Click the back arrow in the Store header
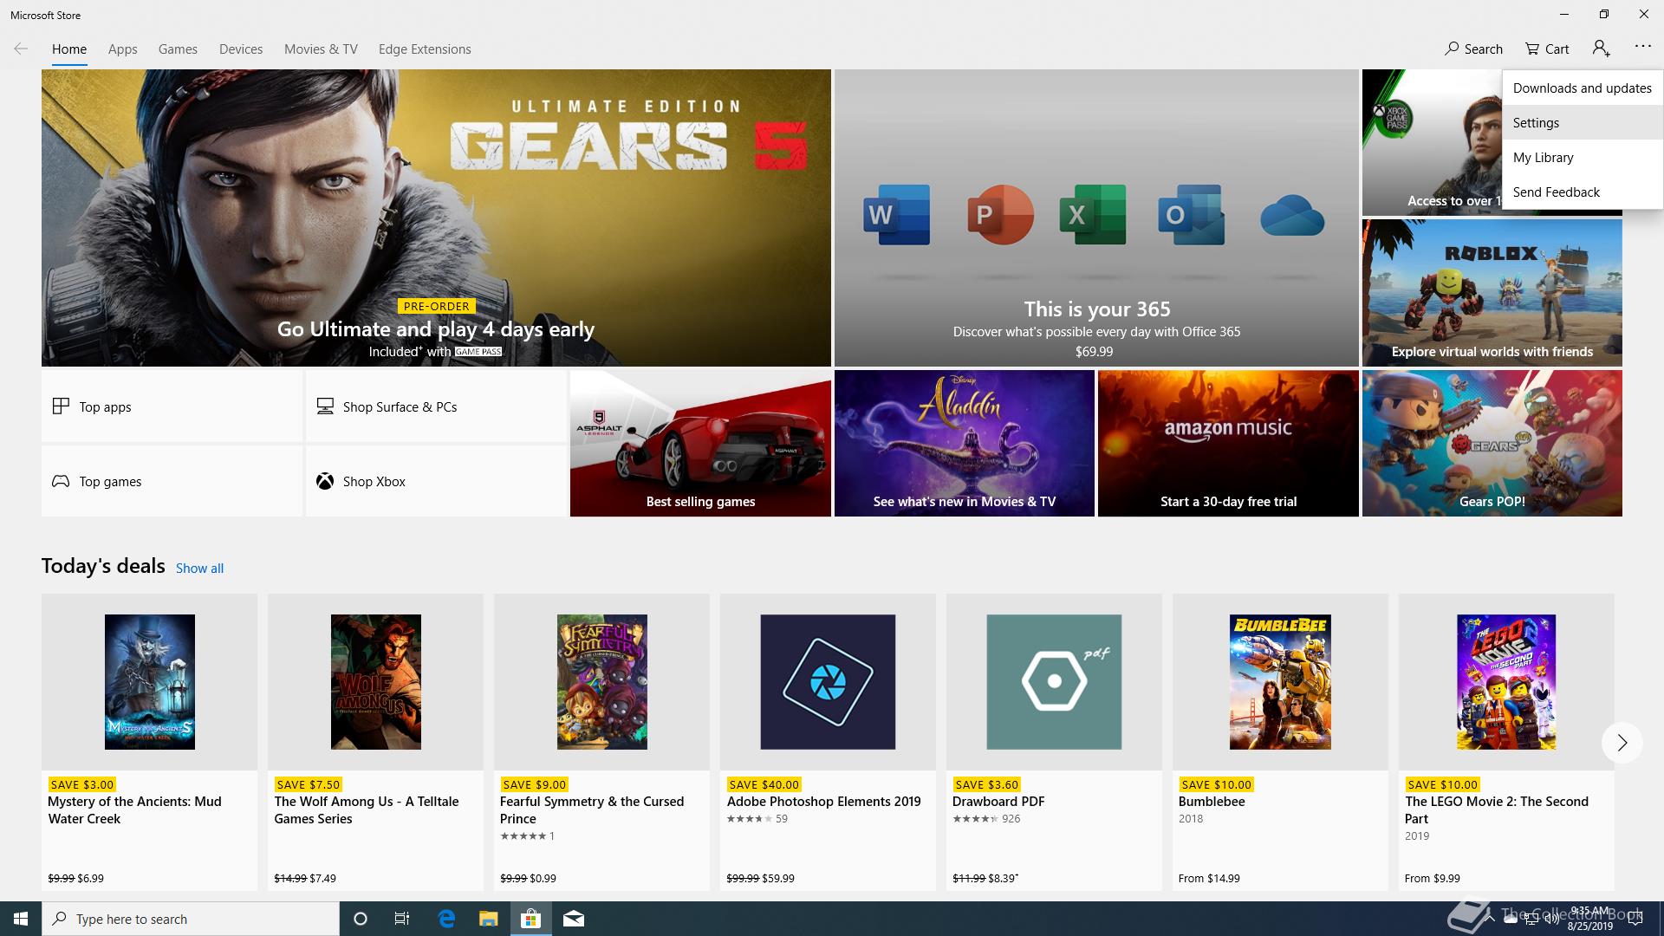Screen dimensions: 1664x936 (21, 49)
